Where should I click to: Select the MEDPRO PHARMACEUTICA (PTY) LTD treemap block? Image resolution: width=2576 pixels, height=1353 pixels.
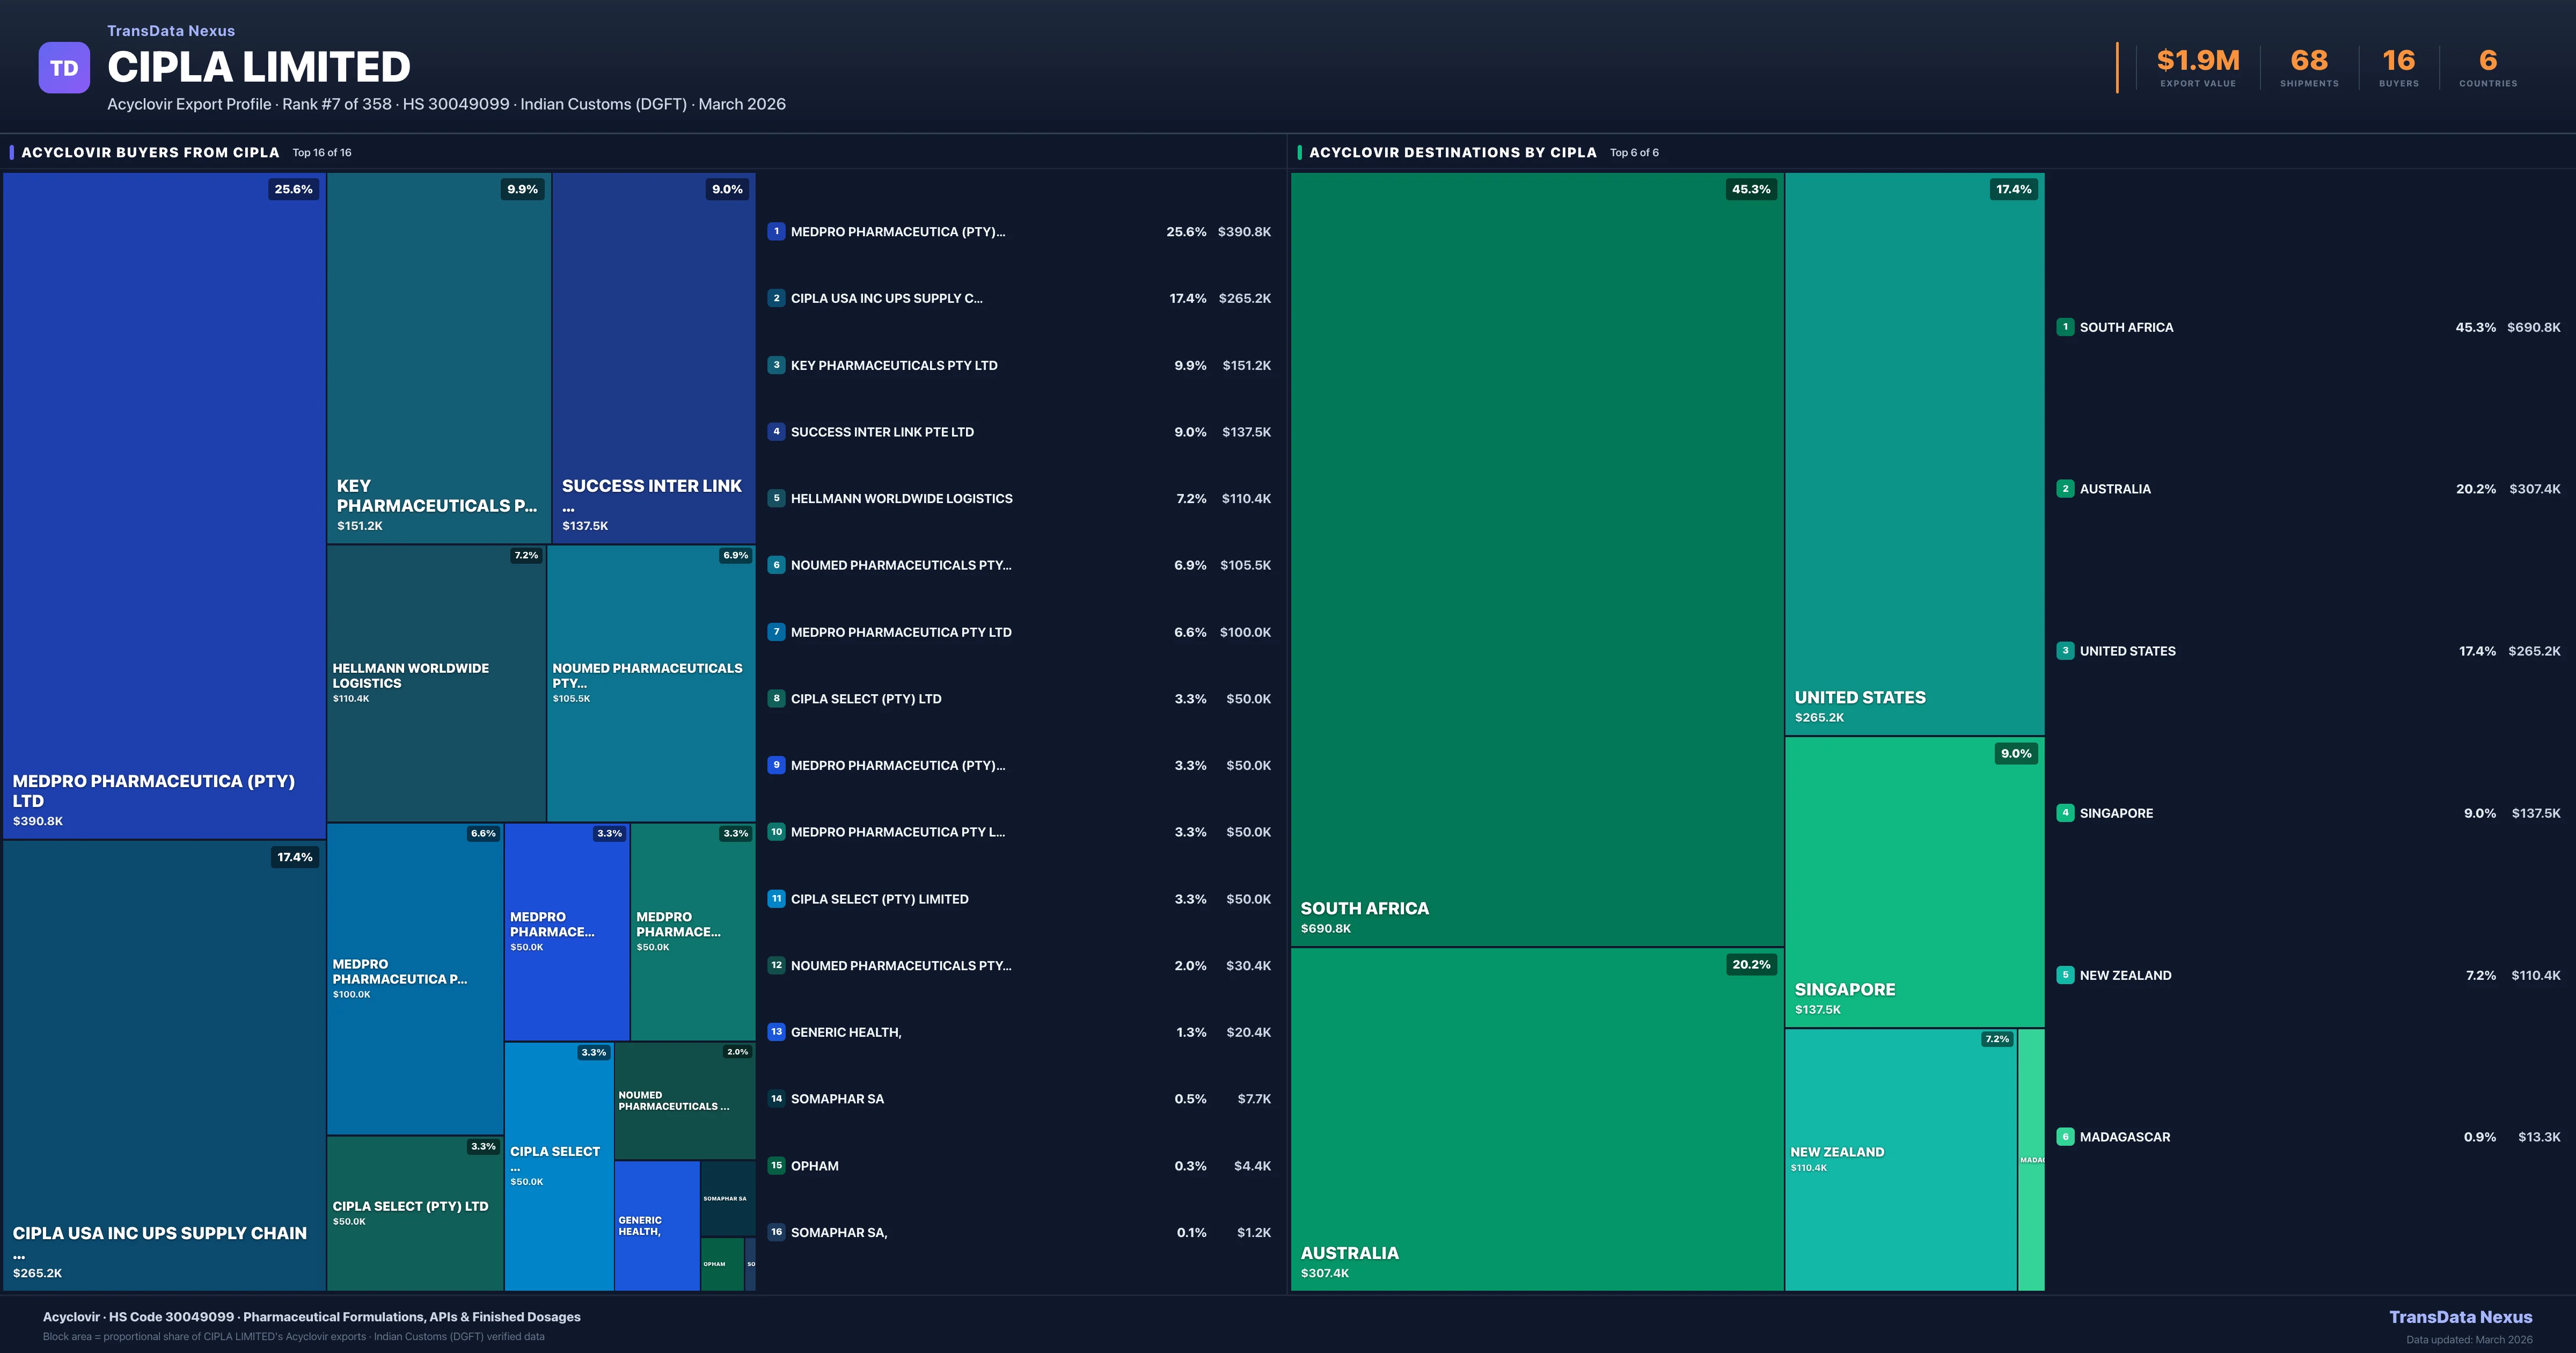pyautogui.click(x=163, y=500)
